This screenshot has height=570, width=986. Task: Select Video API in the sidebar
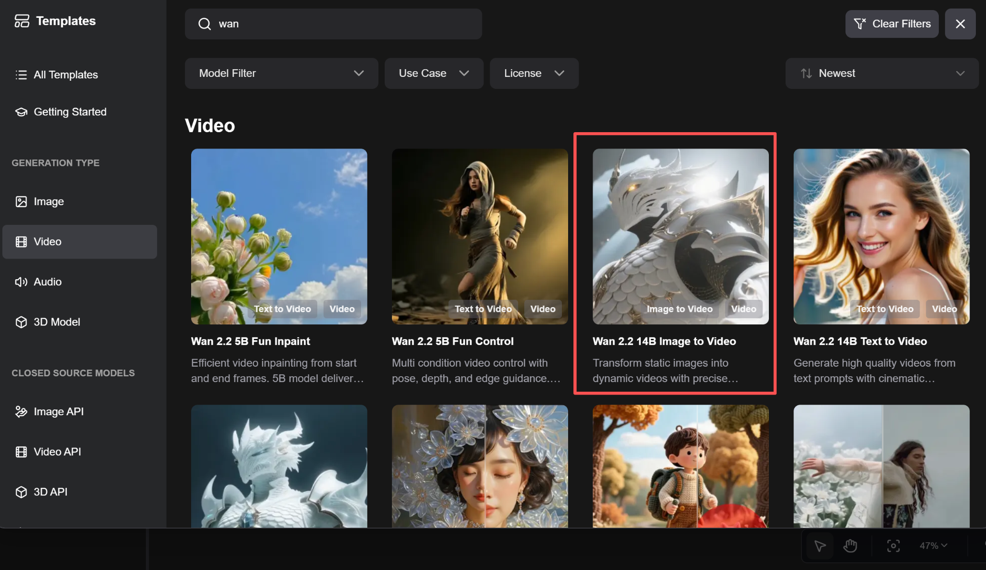[57, 452]
